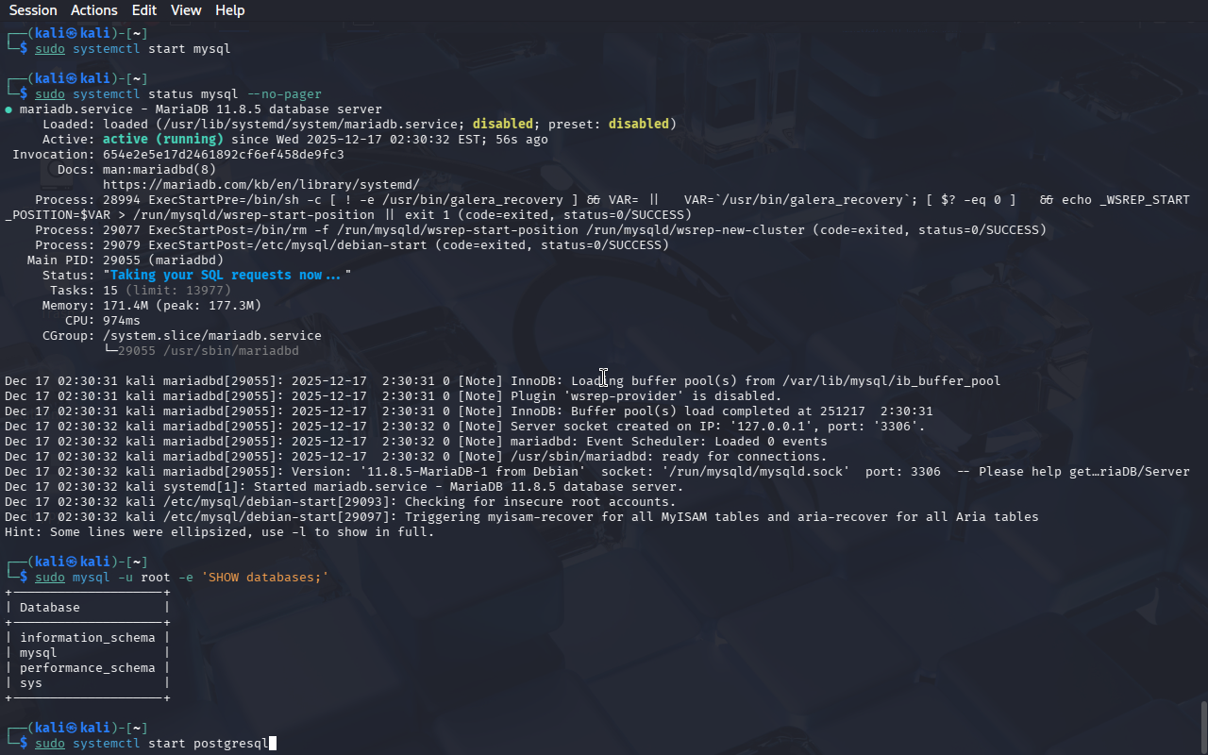Place cursor at end of postgresql command
The image size is (1208, 755).
point(272,744)
